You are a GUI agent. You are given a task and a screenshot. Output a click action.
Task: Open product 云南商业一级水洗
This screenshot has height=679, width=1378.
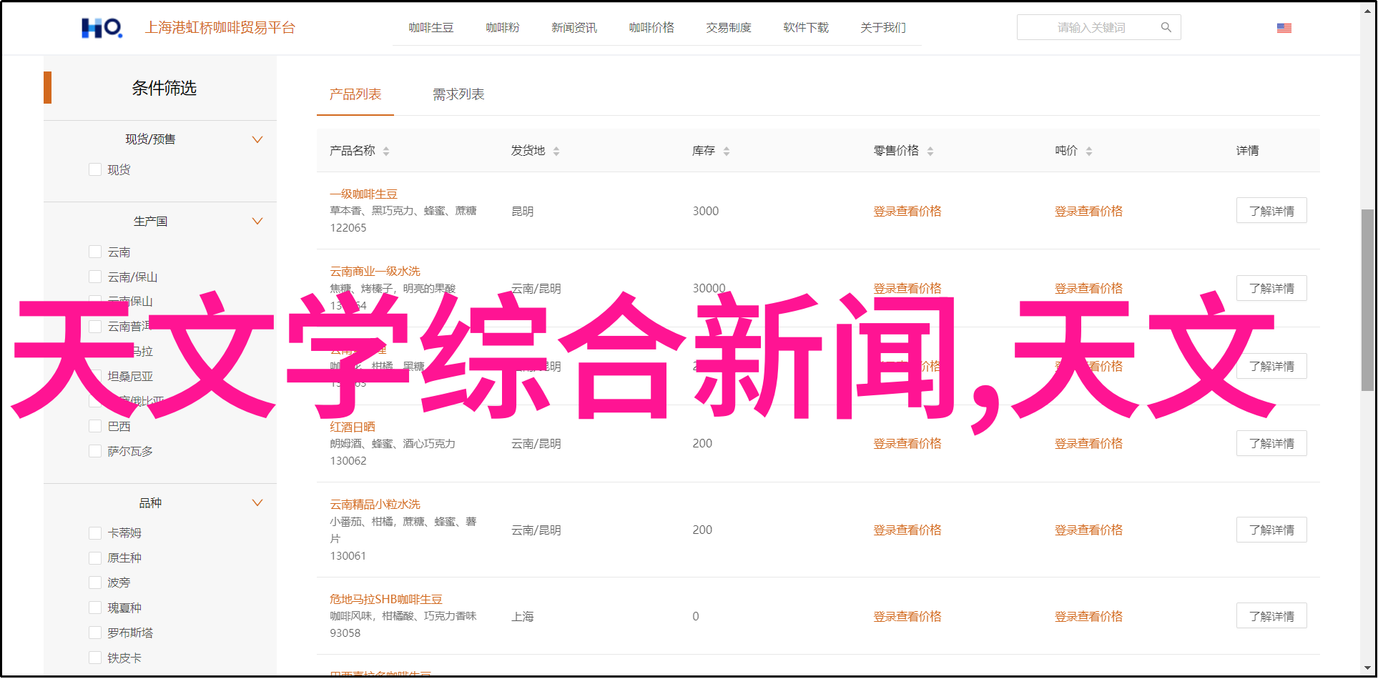click(375, 271)
